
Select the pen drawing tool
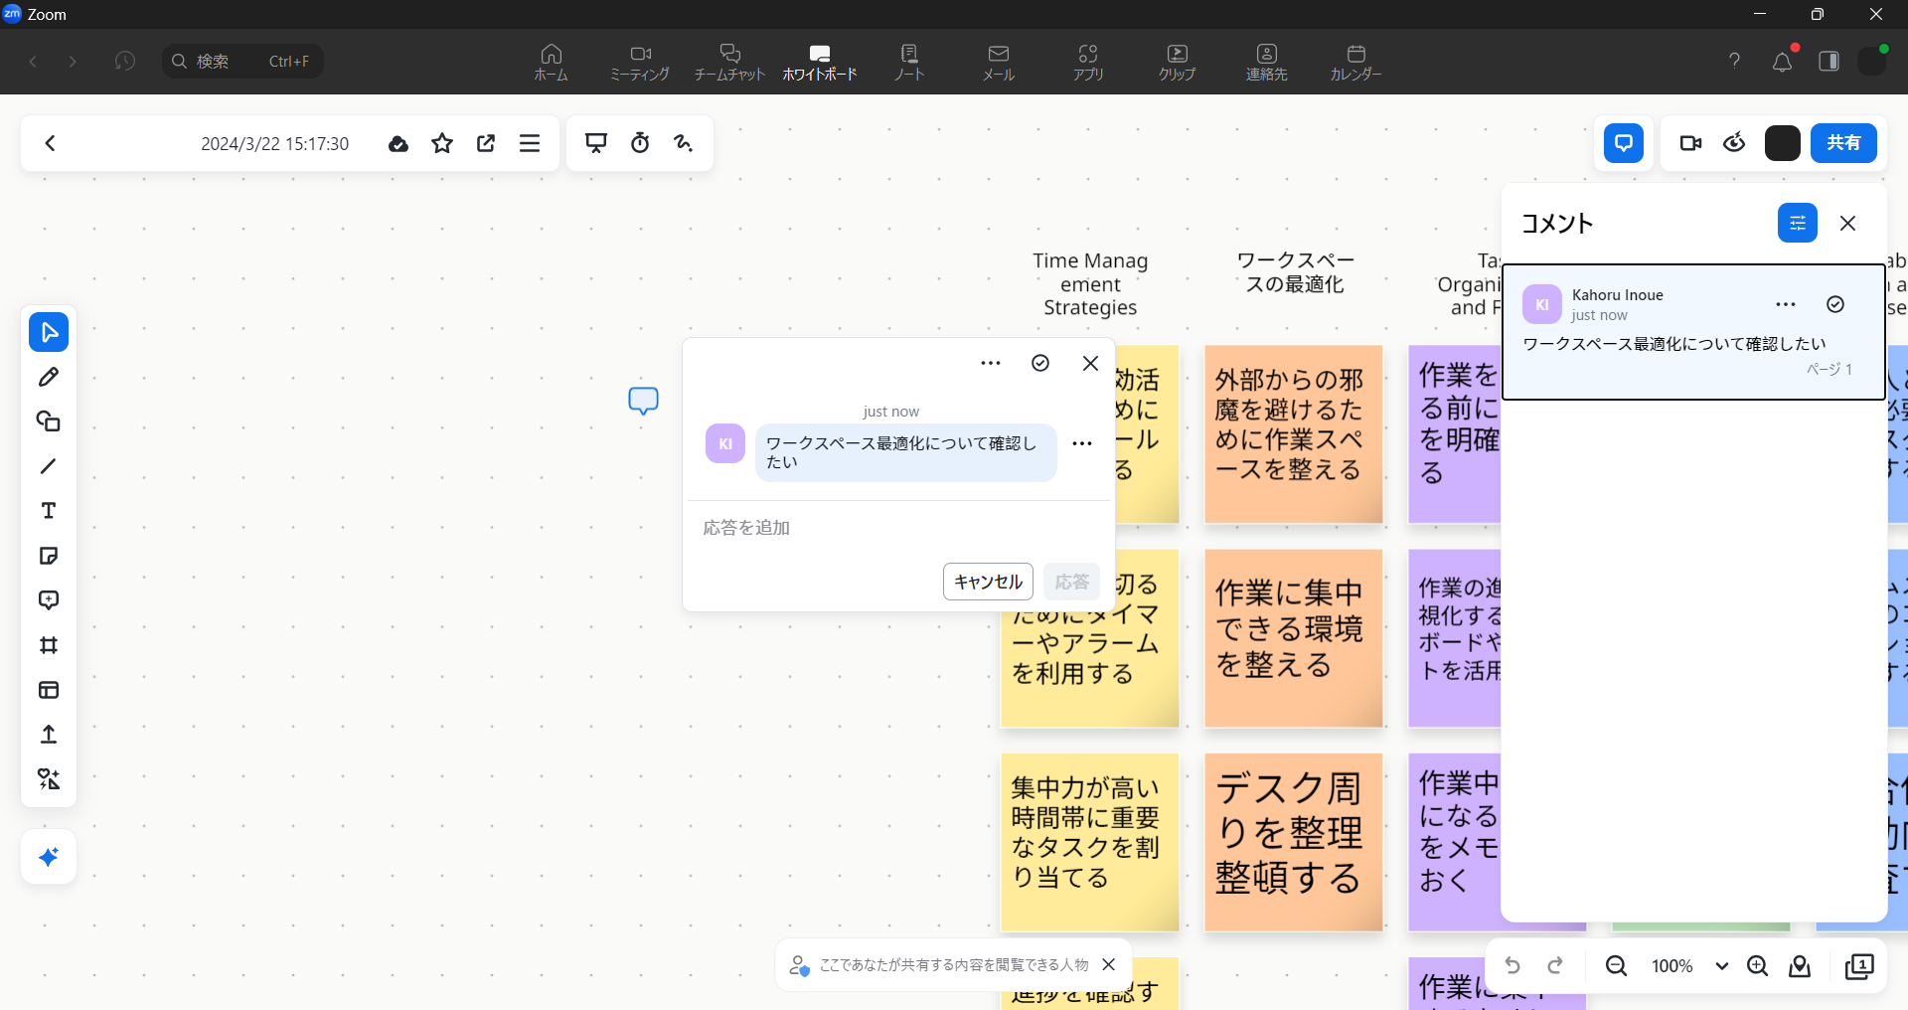[49, 377]
